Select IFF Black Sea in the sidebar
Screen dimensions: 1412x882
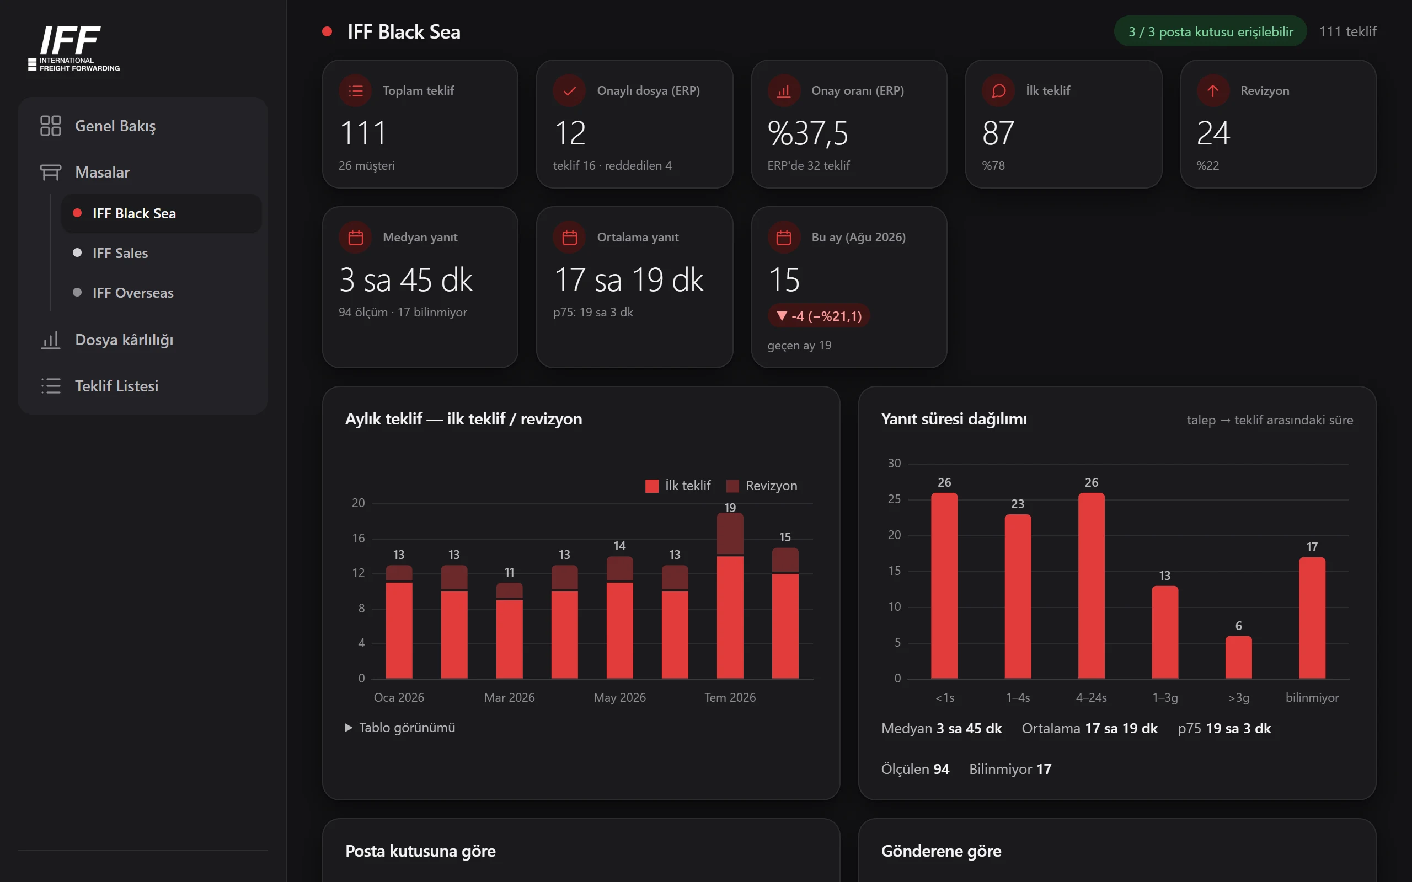161,213
